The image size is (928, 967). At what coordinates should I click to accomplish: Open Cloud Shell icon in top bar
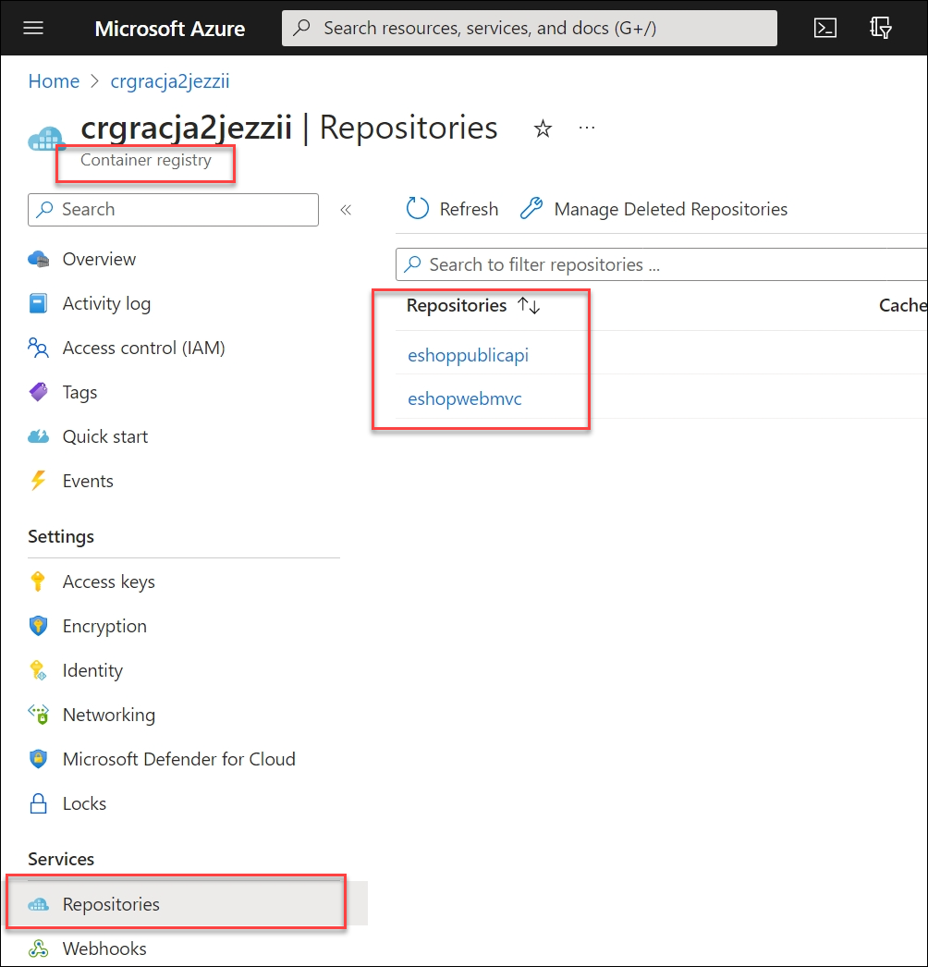pyautogui.click(x=825, y=28)
